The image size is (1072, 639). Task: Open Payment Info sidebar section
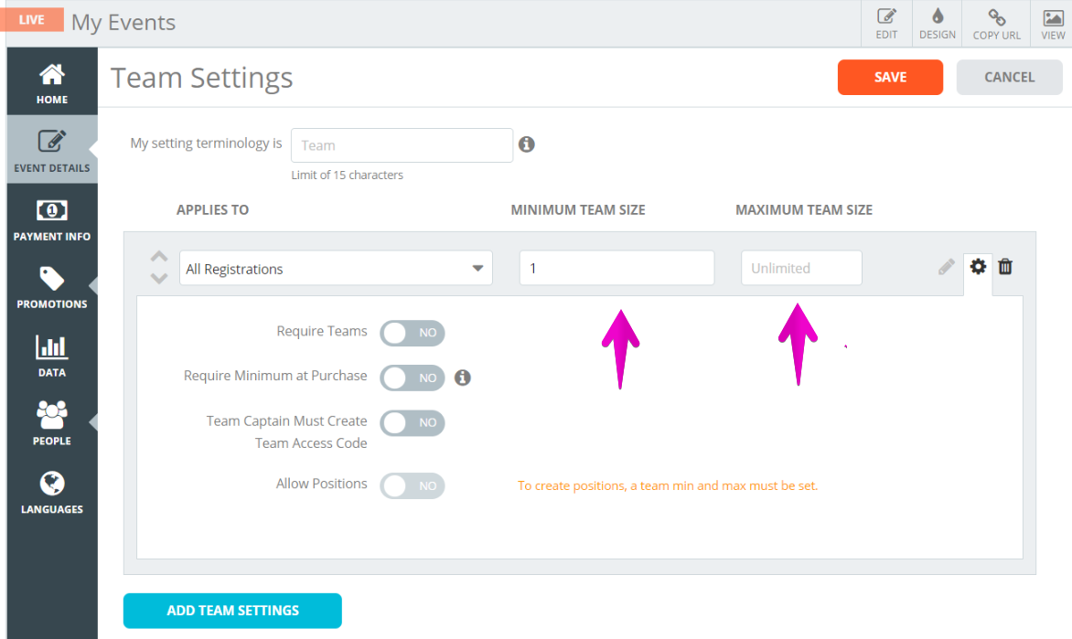[x=52, y=218]
